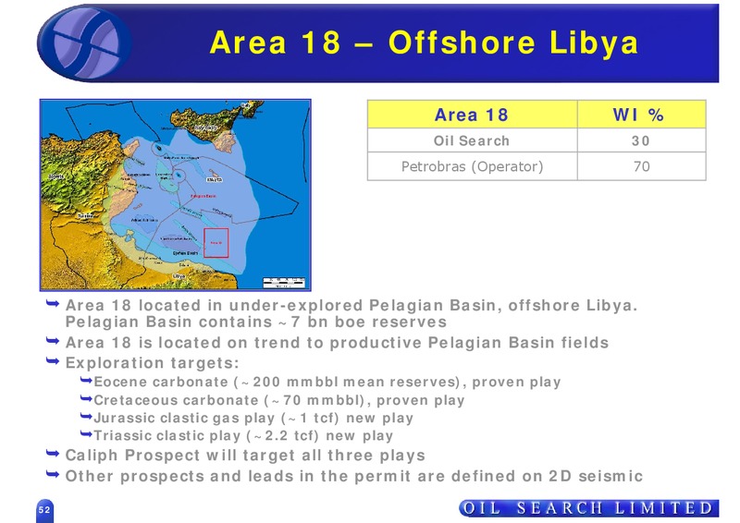
Task: Click the 'OIL SEARCH LIMITED' footer banner
Action: point(588,508)
